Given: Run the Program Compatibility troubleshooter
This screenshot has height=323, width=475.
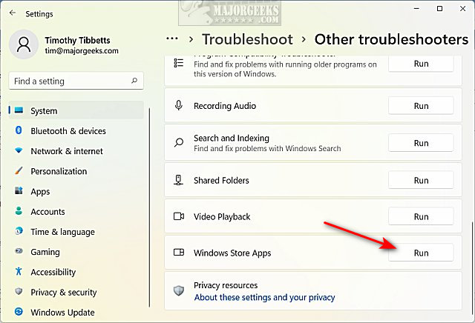Looking at the screenshot, I should [421, 64].
